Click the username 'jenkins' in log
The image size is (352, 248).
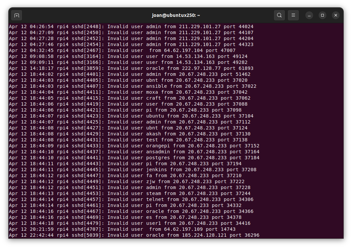pos(156,170)
